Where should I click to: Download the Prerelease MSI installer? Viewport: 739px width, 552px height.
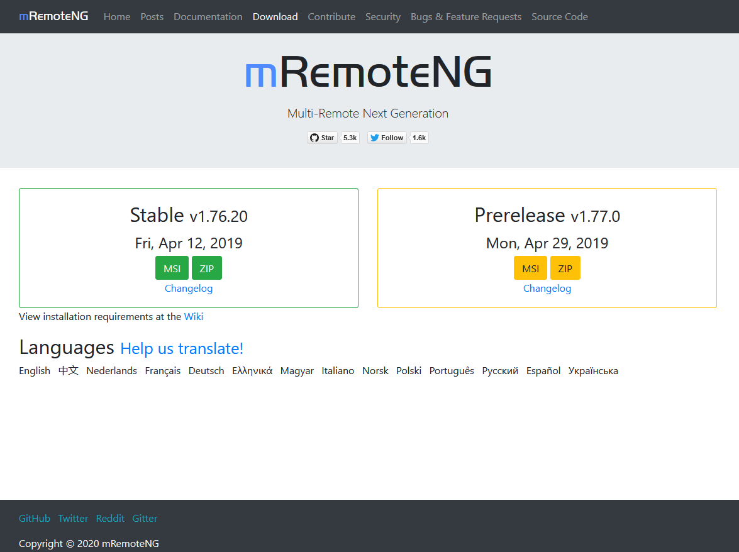coord(530,268)
